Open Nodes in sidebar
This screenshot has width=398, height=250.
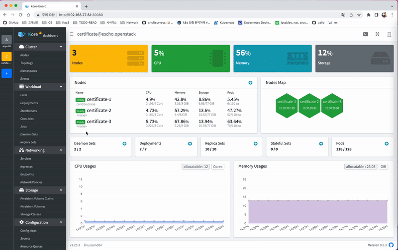(24, 55)
